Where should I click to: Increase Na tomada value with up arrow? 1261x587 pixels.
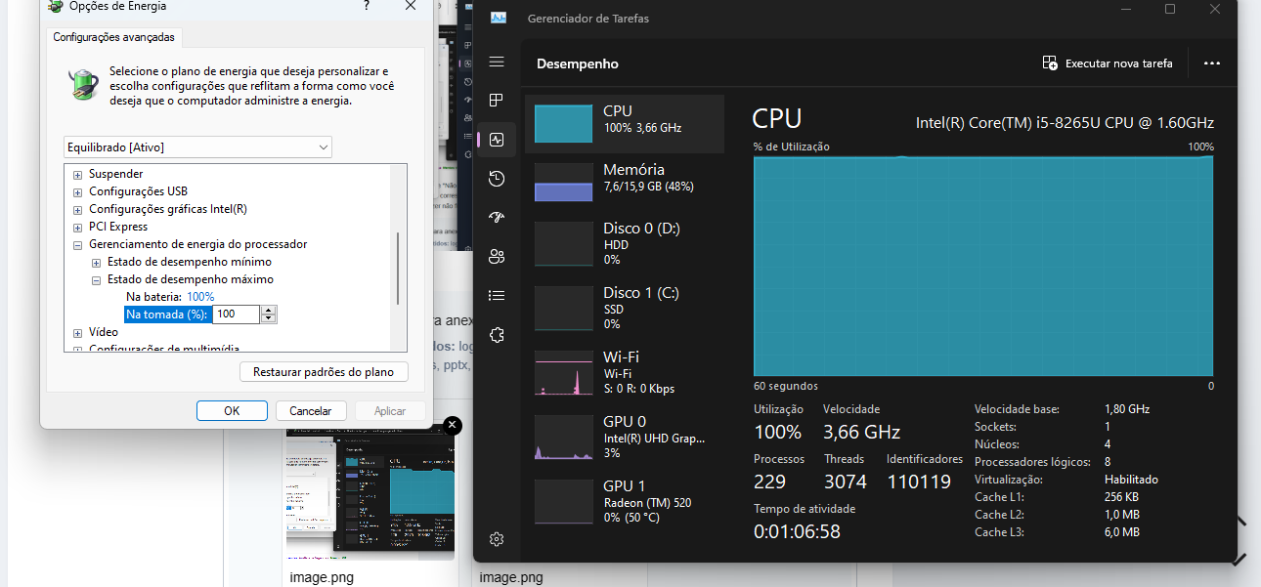coord(269,311)
